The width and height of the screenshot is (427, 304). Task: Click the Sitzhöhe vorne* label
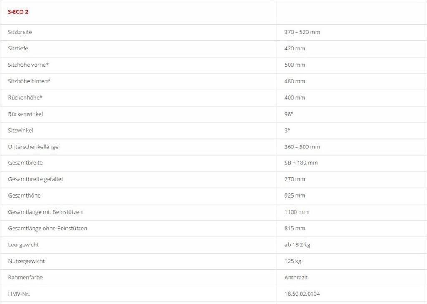pyautogui.click(x=28, y=65)
